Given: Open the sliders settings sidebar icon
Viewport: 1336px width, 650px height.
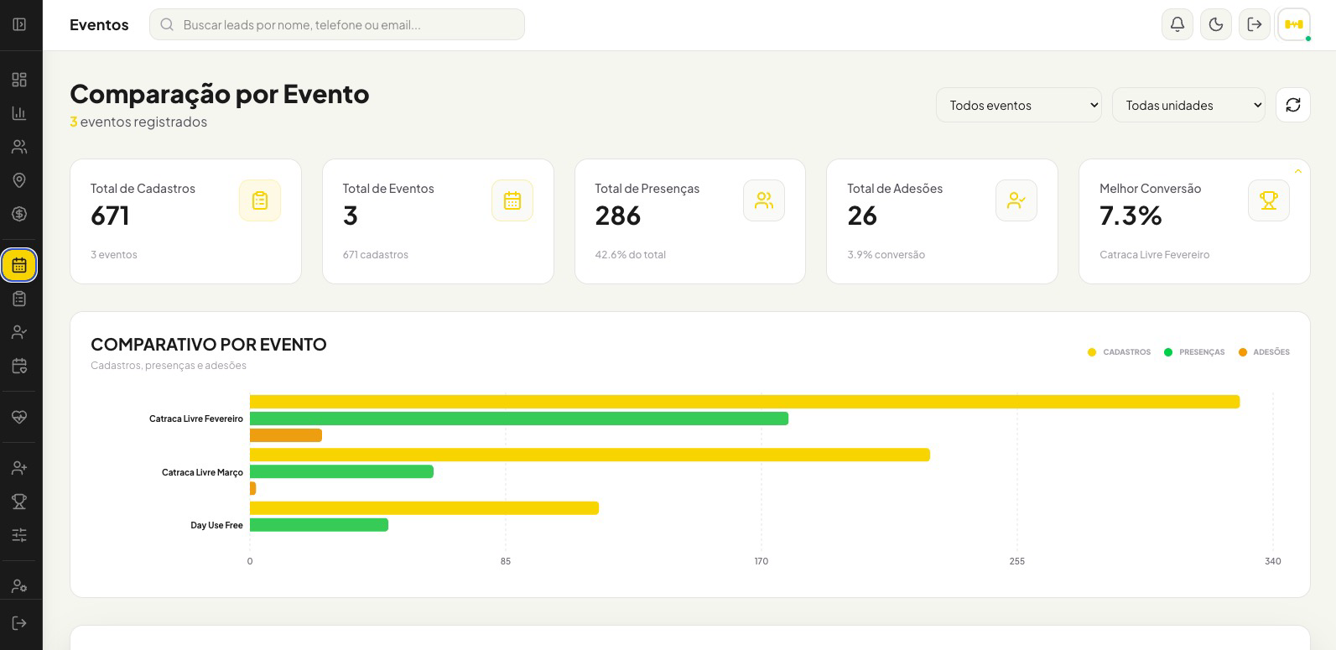Looking at the screenshot, I should pyautogui.click(x=19, y=535).
